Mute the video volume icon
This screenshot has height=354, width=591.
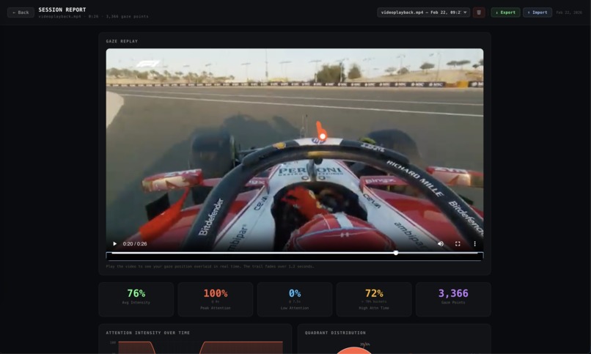[x=440, y=243]
